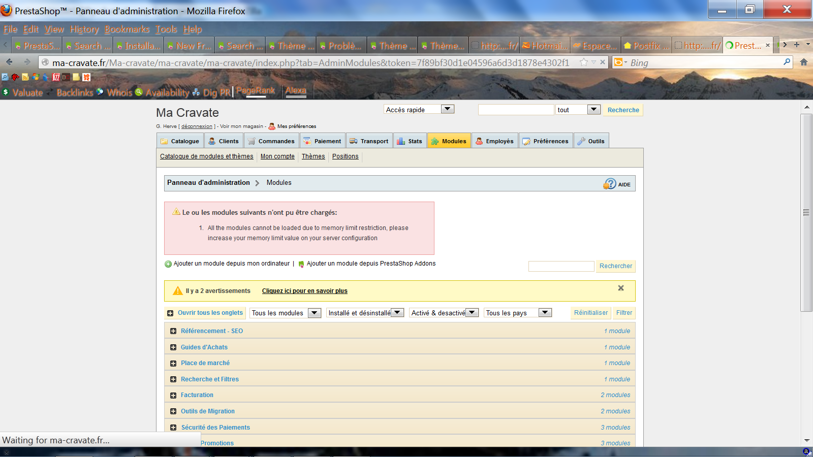This screenshot has width=813, height=457.
Task: Open the History menu
Action: (x=84, y=29)
